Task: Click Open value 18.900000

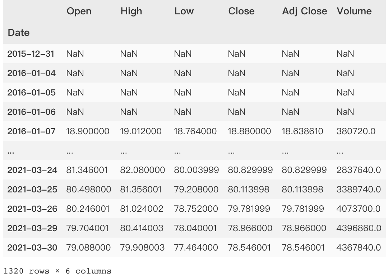Action: (88, 131)
